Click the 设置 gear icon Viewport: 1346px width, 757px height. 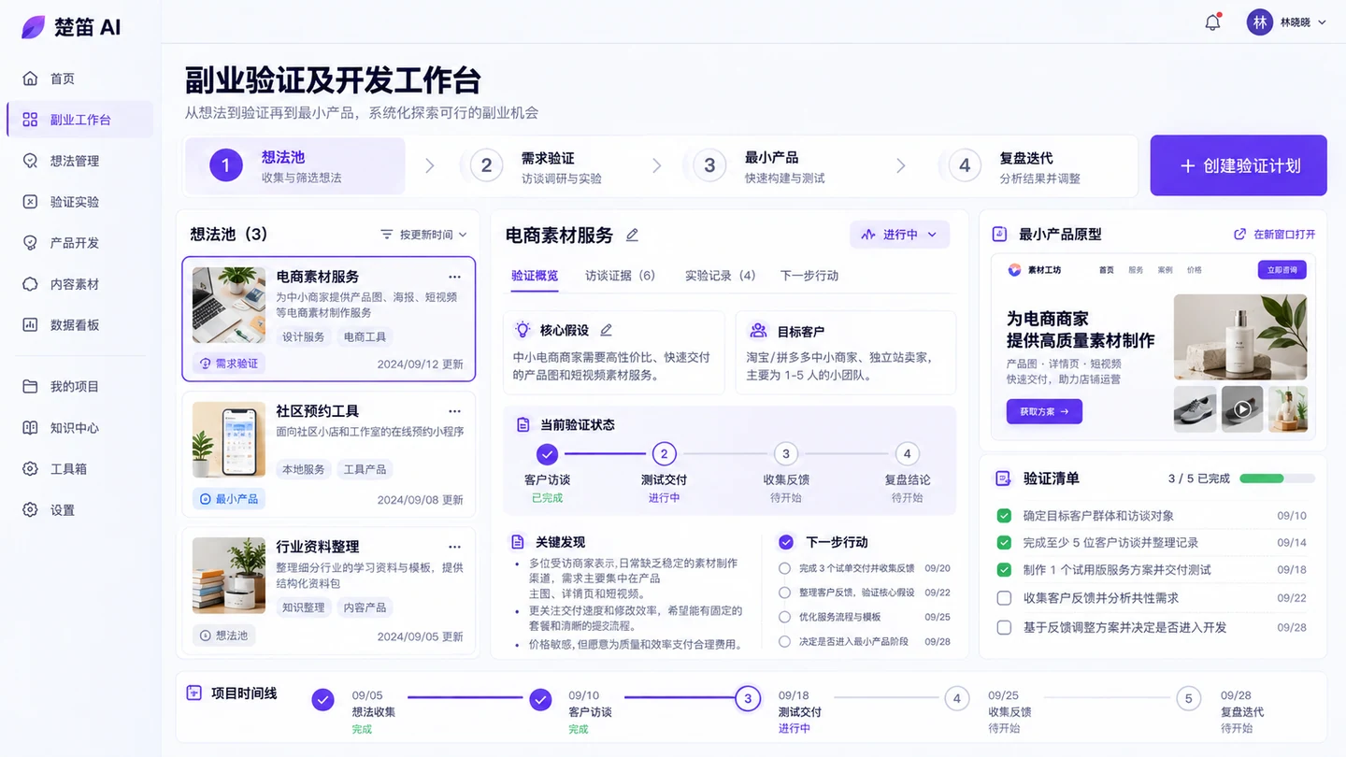[30, 510]
